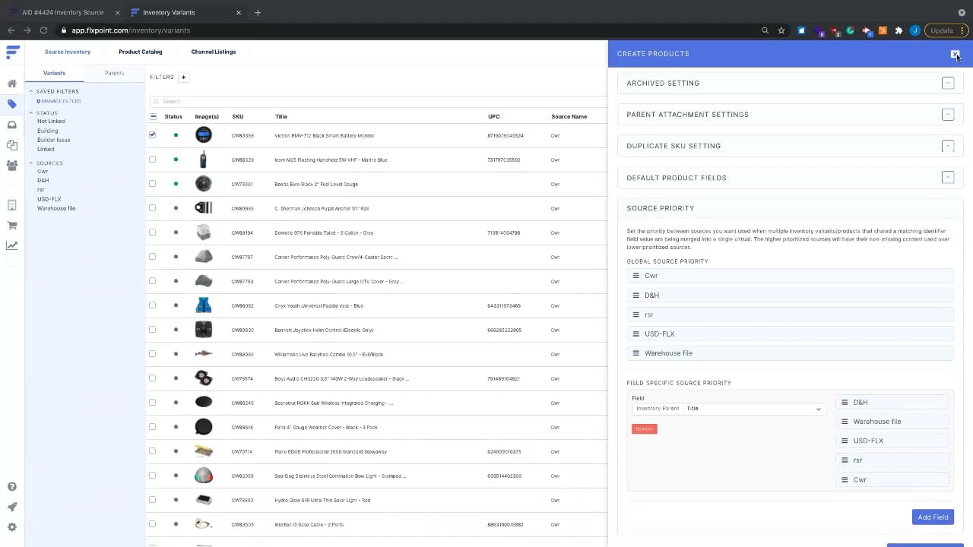The height and width of the screenshot is (547, 973).
Task: Sort by the SKU column header
Action: click(x=238, y=117)
